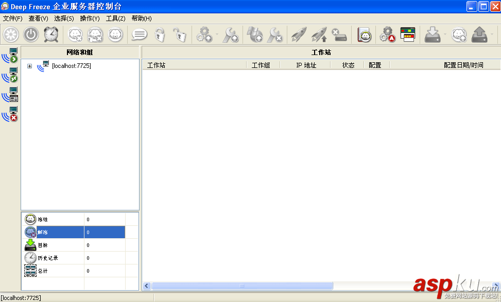Click the download-to-drive install icon

coord(433,34)
